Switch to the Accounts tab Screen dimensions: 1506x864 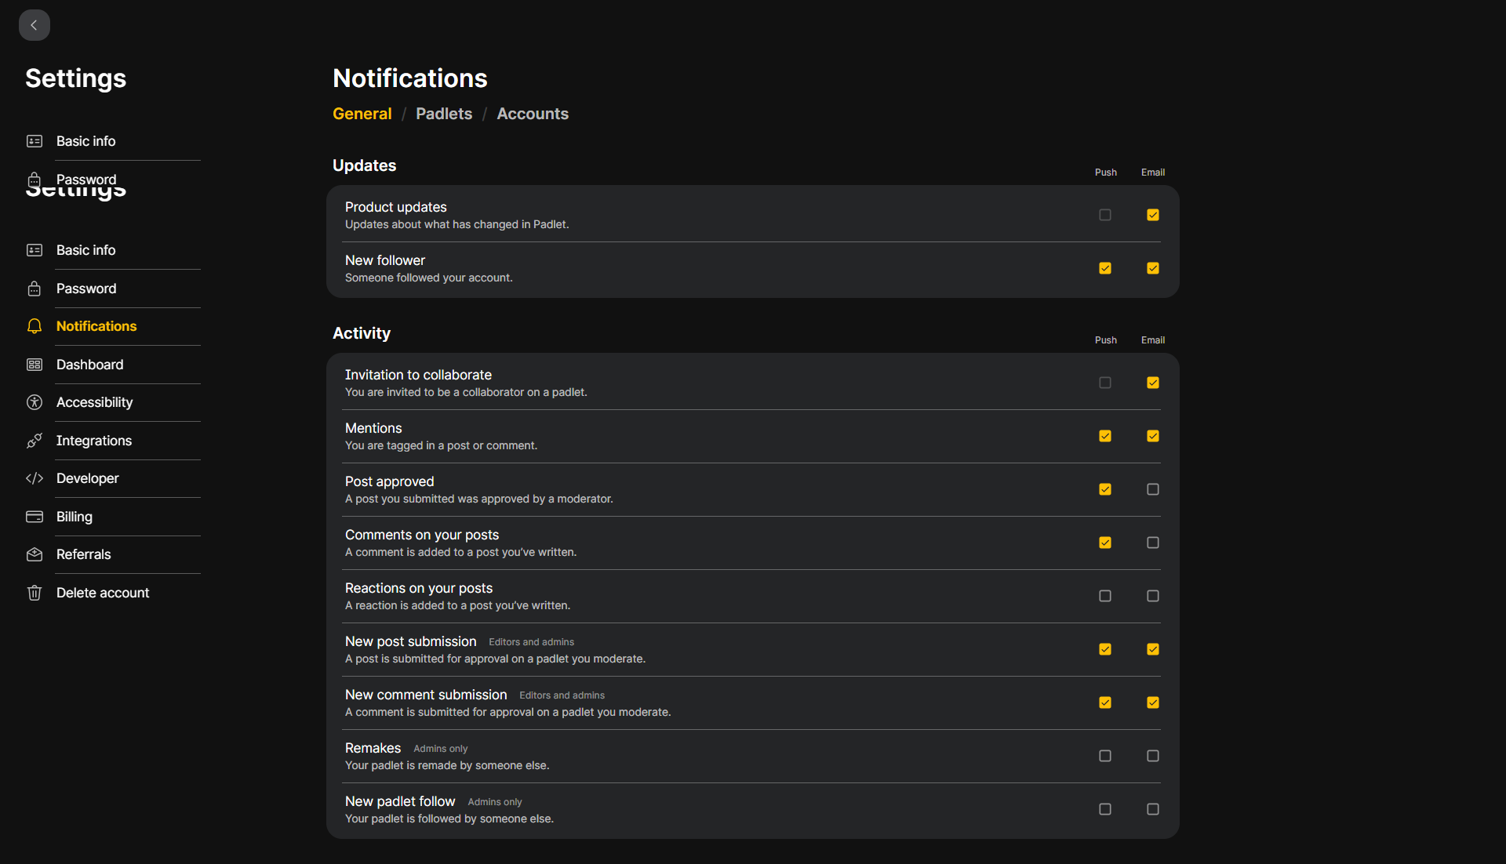click(x=533, y=114)
